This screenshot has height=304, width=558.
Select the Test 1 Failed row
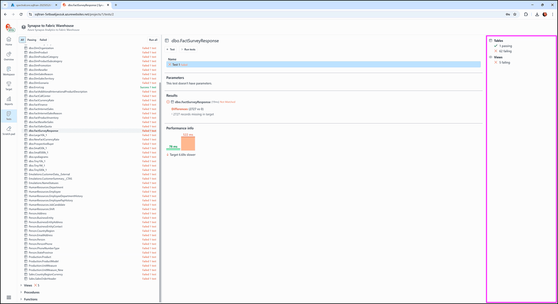(323, 65)
